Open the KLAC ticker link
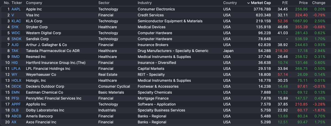The width and height of the screenshot is (331, 126). click(16, 21)
